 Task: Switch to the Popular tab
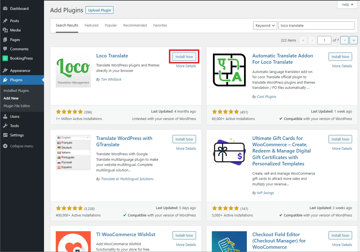111,25
